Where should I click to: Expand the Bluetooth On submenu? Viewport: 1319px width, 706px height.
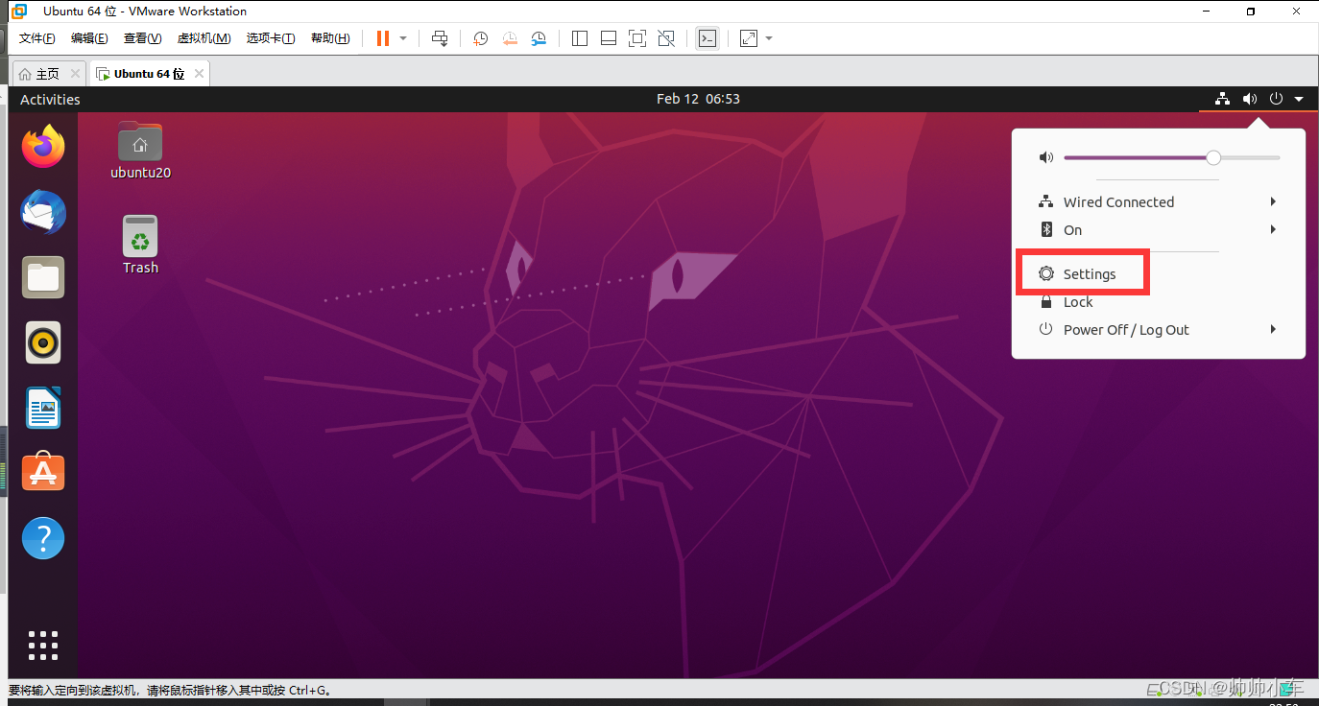pyautogui.click(x=1159, y=229)
